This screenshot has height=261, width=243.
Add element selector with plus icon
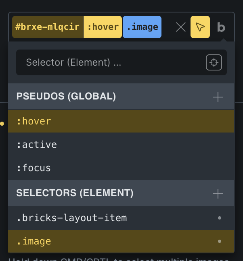(x=218, y=194)
